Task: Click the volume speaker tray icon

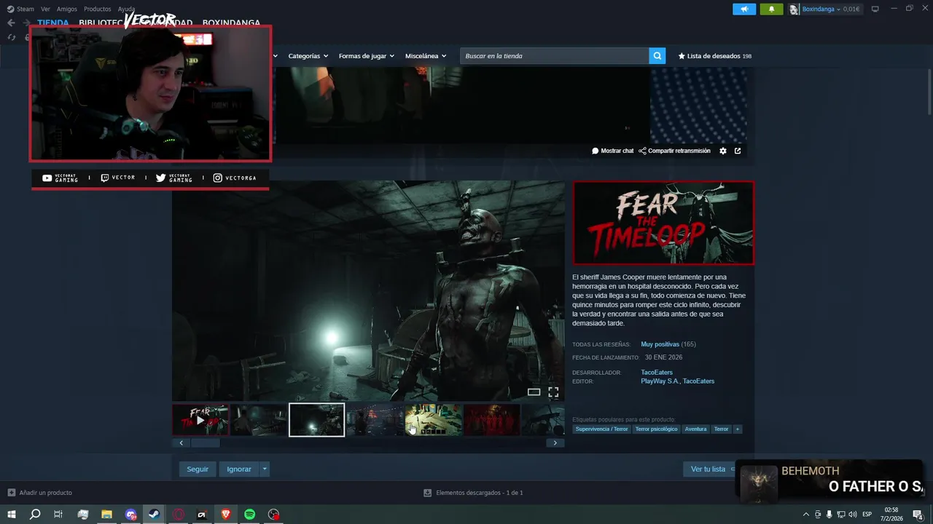Action: click(853, 515)
